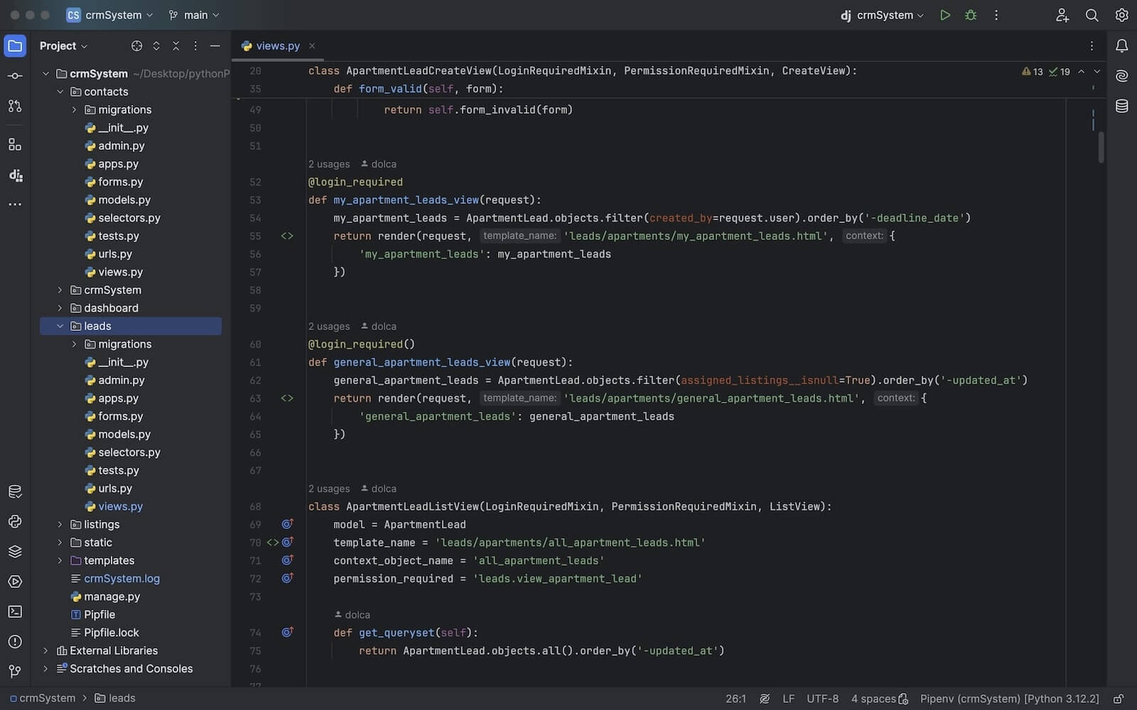The image size is (1137, 710).
Task: Click the Pipenv interpreter status widget
Action: (1009, 699)
